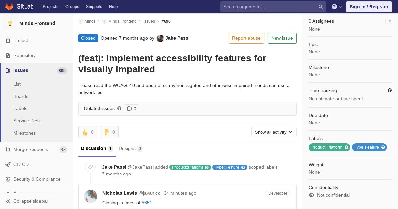Click the New issue button

pyautogui.click(x=282, y=38)
